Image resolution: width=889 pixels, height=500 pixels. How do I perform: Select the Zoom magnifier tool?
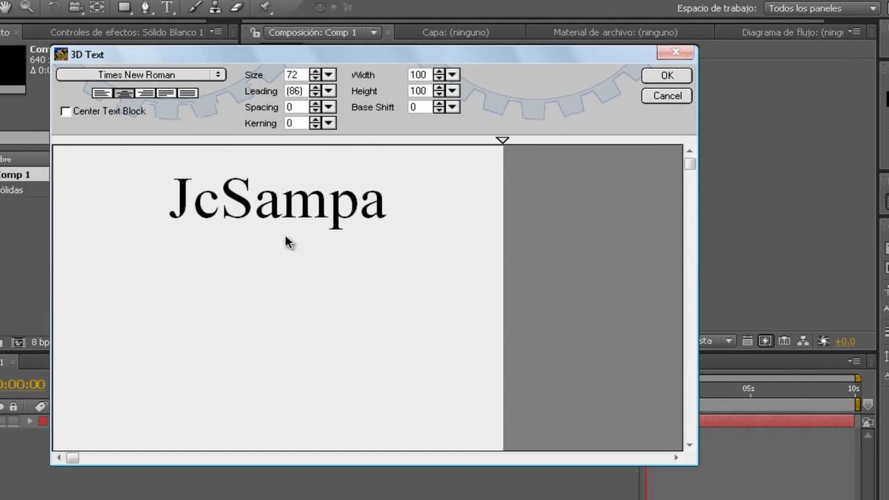coord(26,7)
